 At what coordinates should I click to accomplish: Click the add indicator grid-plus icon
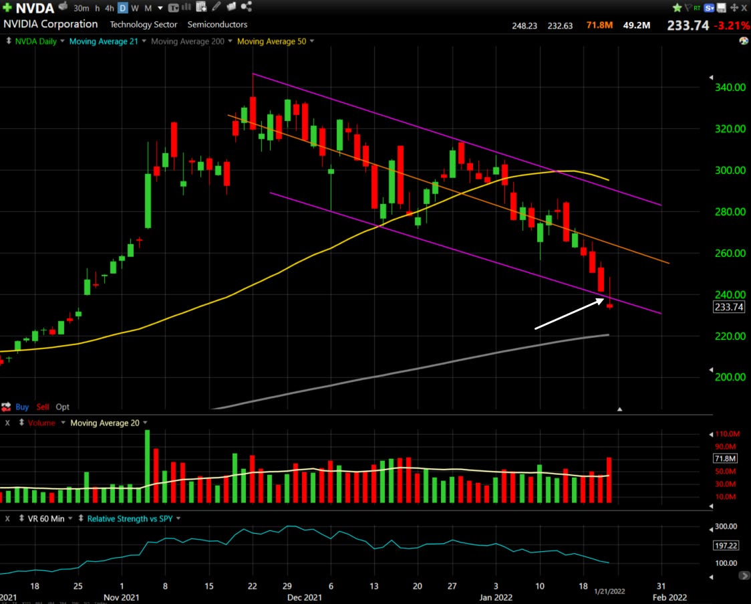(201, 6)
